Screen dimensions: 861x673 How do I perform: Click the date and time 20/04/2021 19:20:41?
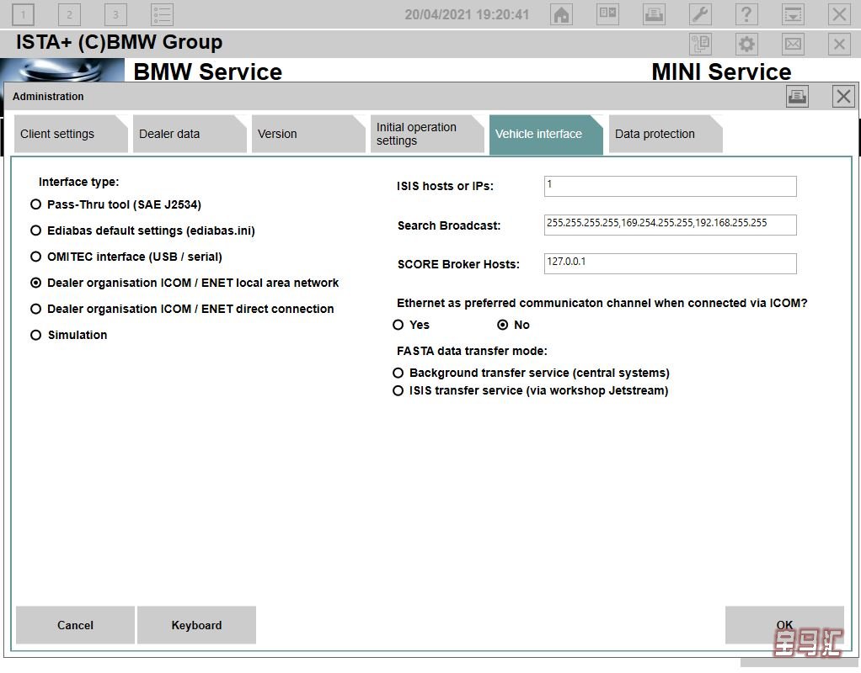467,15
